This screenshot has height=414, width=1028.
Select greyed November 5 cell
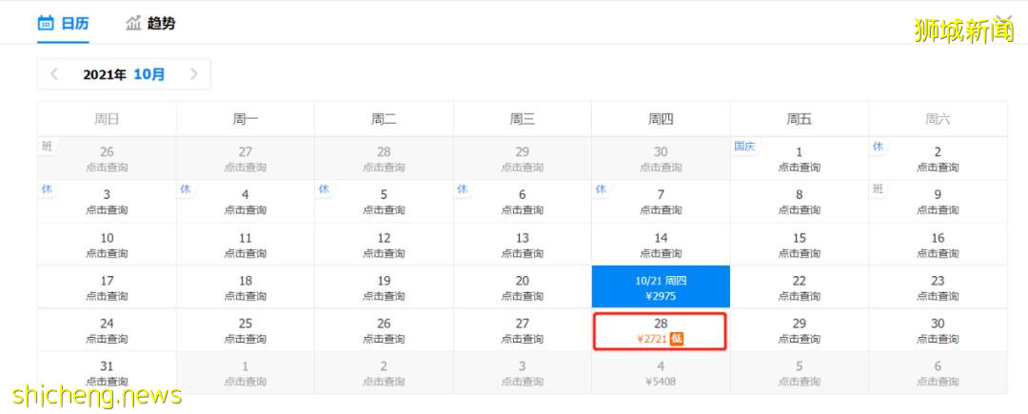(x=800, y=373)
